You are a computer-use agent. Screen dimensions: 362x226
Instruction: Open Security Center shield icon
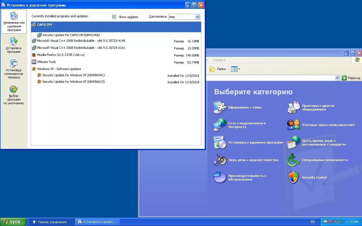click(x=294, y=177)
